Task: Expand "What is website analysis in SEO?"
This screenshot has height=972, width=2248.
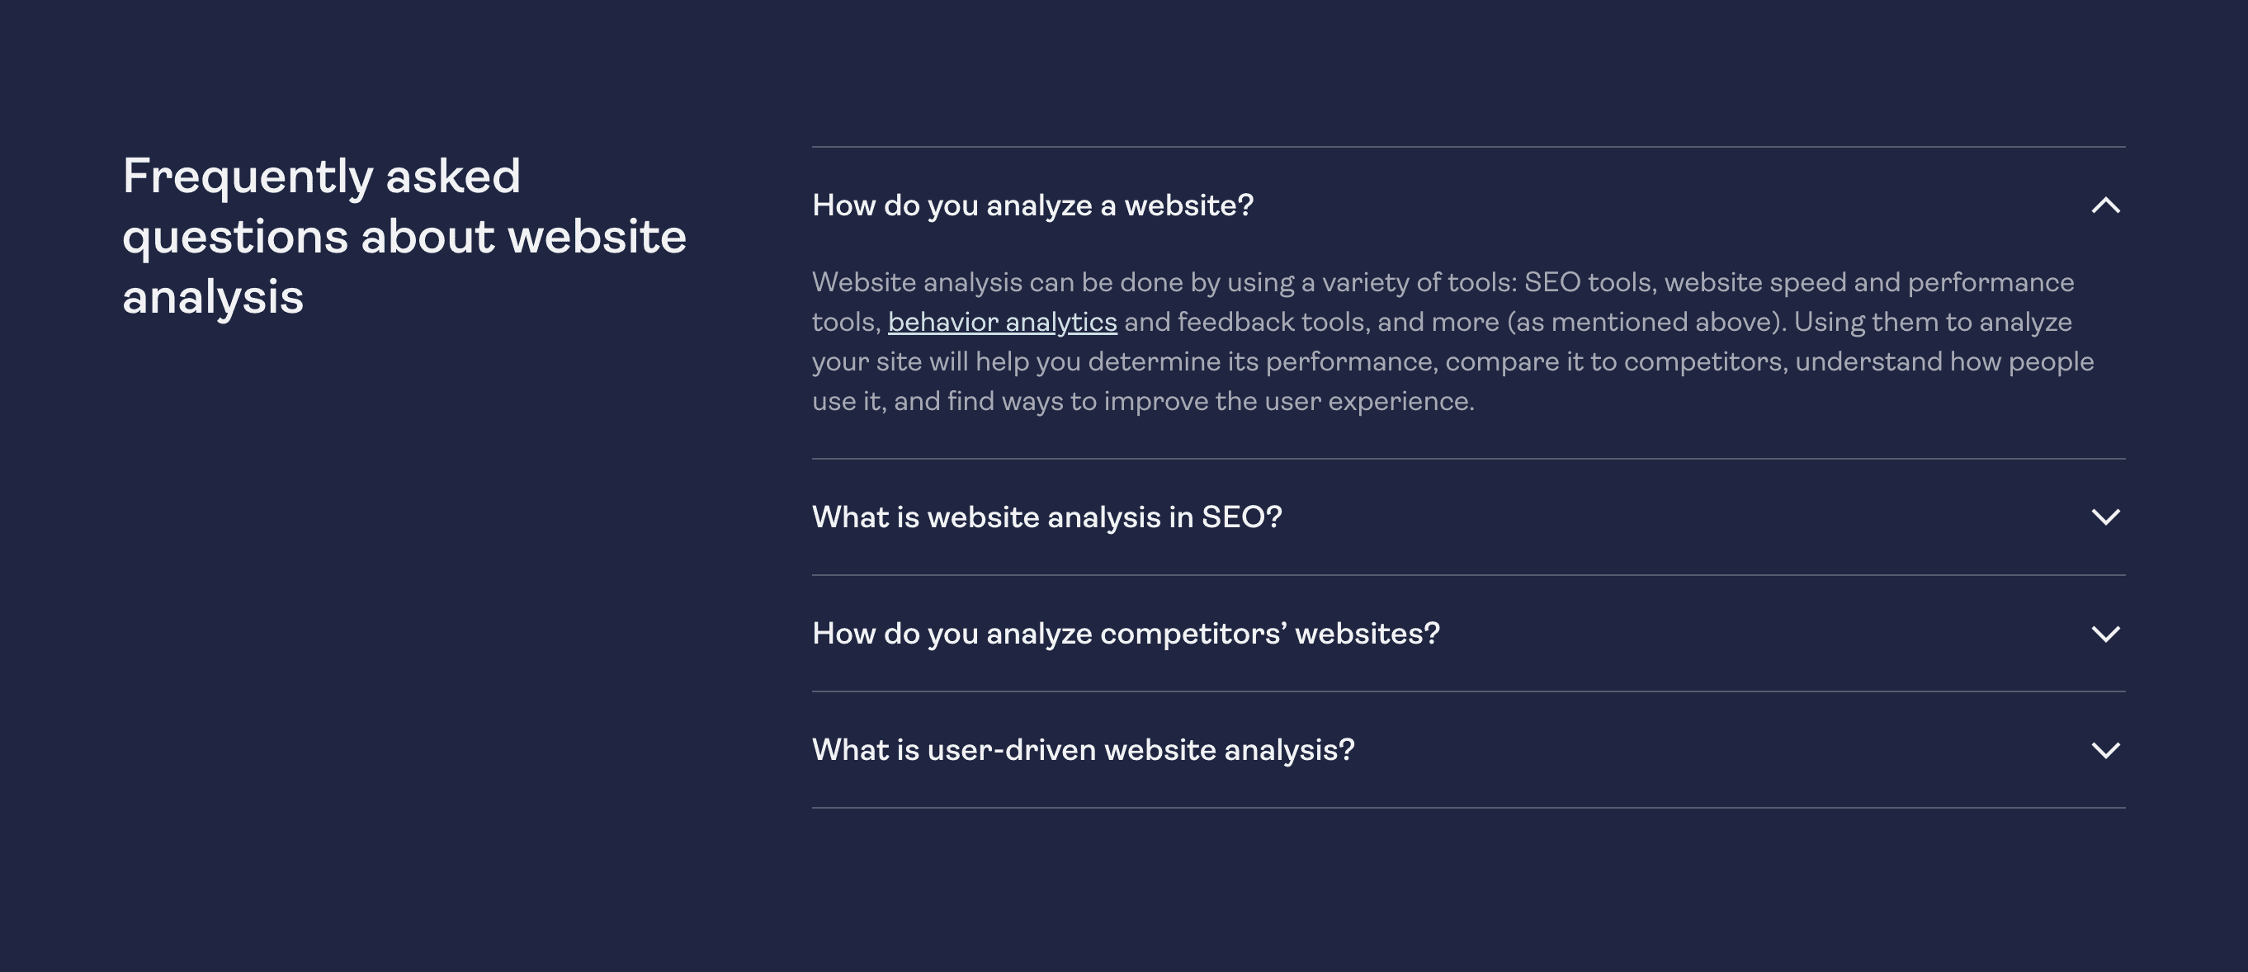Action: pyautogui.click(x=1469, y=517)
